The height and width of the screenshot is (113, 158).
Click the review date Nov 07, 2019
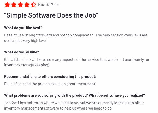[x=49, y=5]
